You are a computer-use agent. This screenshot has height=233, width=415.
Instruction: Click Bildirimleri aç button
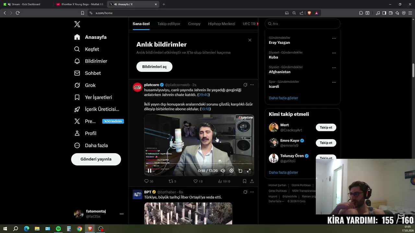(x=154, y=67)
